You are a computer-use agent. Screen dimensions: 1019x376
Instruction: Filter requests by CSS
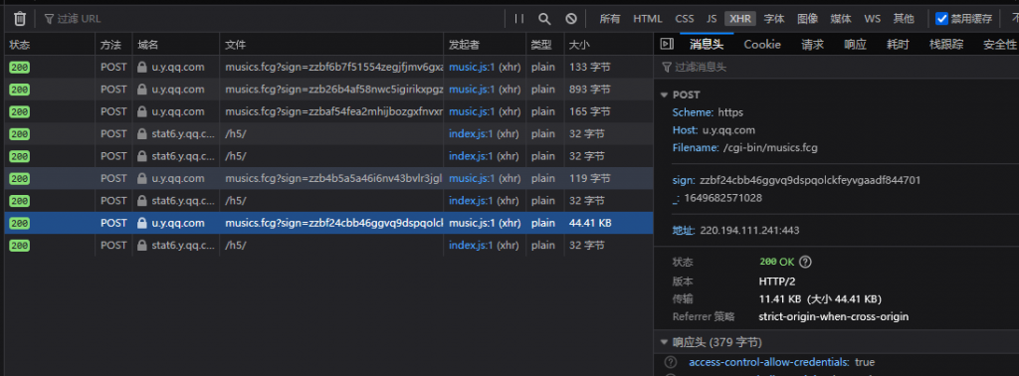(685, 19)
